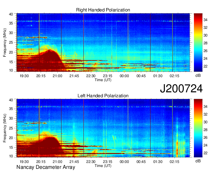Click the 25 MHz tick of left-handed plot
The width and height of the screenshot is (211, 171).
click(x=11, y=128)
